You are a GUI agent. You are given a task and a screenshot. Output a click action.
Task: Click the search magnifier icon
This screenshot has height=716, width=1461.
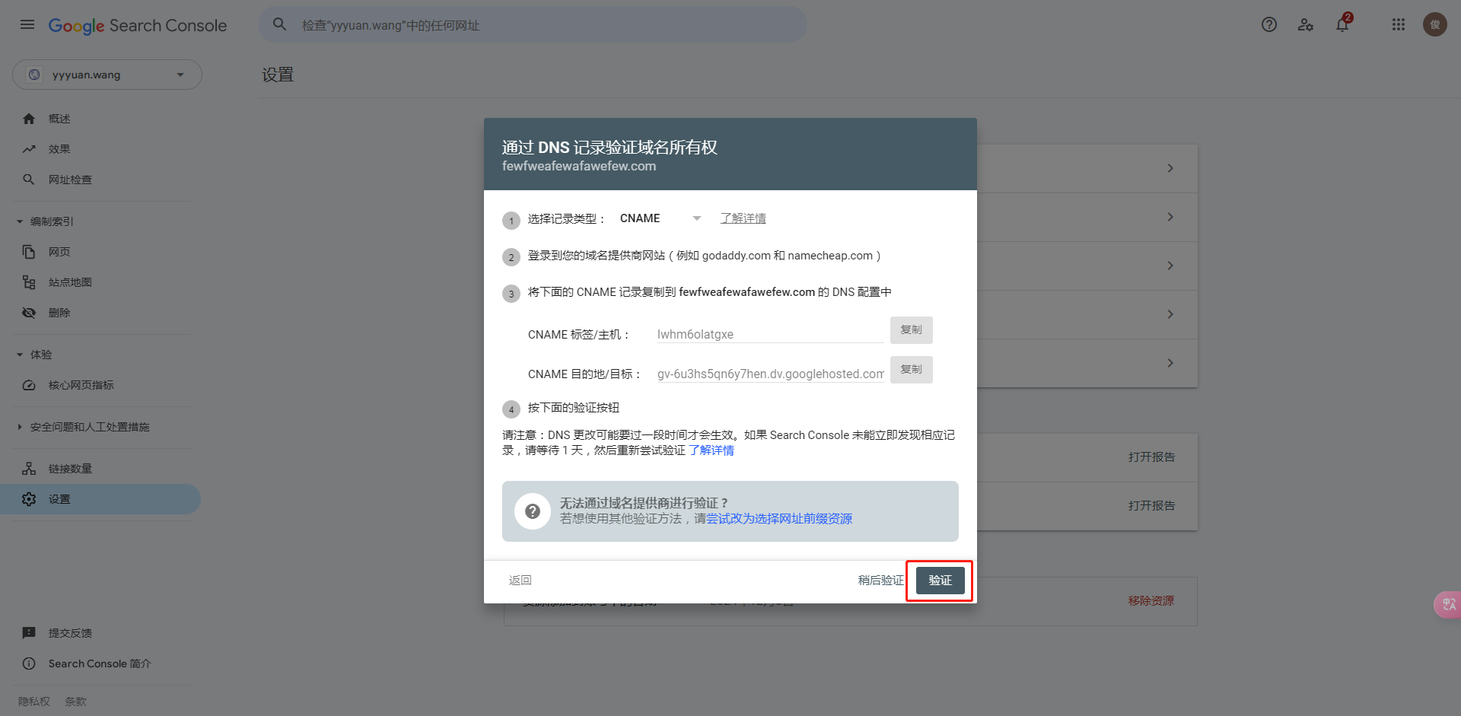pos(280,25)
